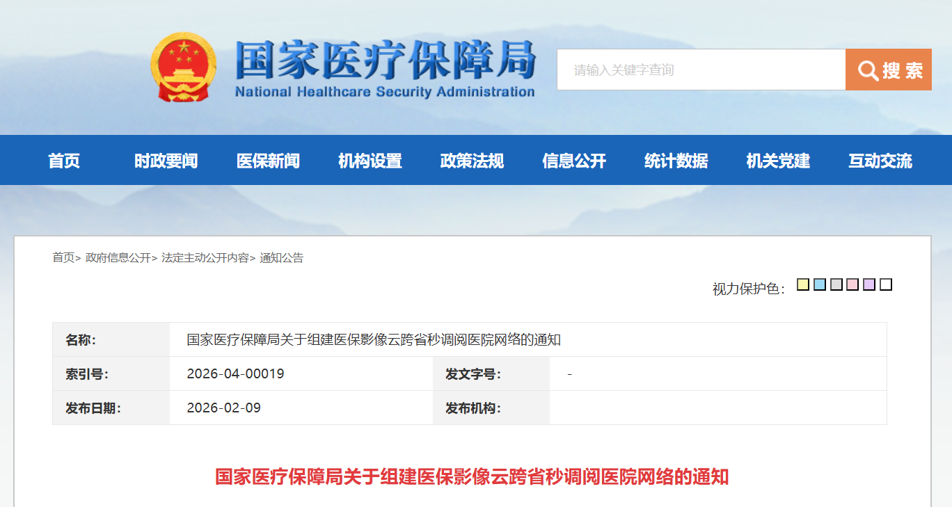Open the 首页 menu item

65,160
